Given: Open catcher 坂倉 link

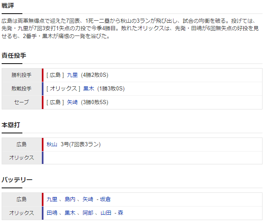Looking at the screenshot, I should (x=105, y=199).
